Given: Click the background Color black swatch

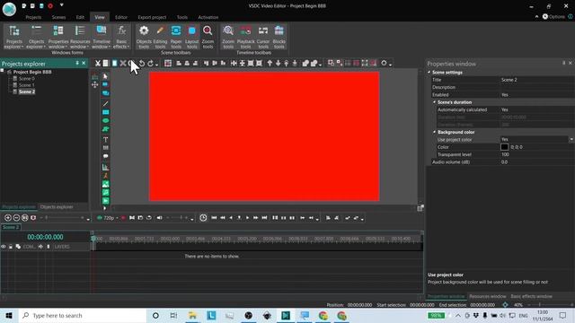Looking at the screenshot, I should tap(505, 147).
